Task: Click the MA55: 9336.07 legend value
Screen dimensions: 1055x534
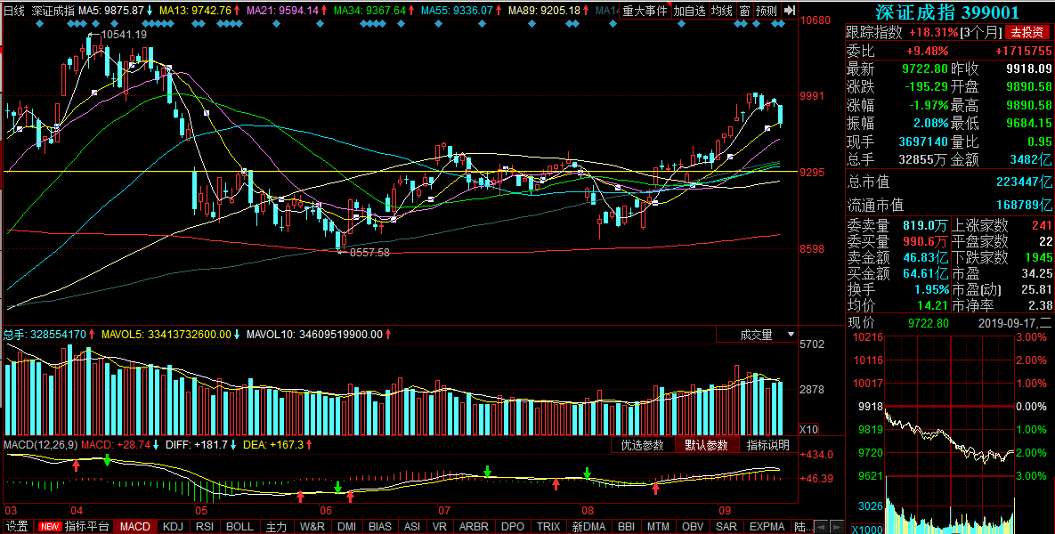Action: tap(457, 11)
